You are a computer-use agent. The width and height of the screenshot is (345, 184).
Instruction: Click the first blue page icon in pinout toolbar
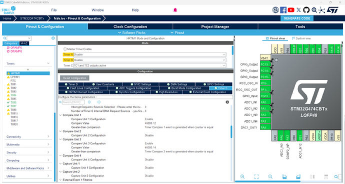284,176
